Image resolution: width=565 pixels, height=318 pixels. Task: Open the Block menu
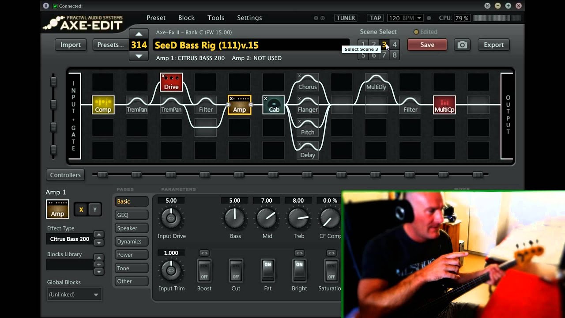186,18
